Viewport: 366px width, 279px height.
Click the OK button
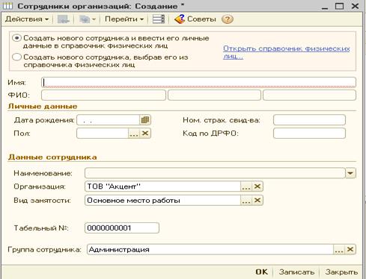coord(262,272)
